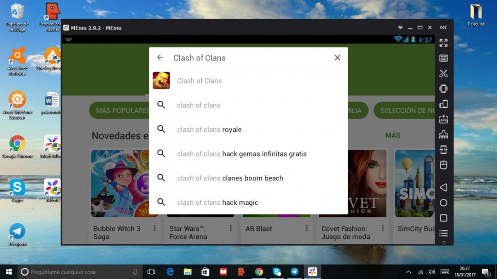Image resolution: width=497 pixels, height=279 pixels.
Task: Select the plain 'clash of clans' suggestion
Action: [248, 105]
